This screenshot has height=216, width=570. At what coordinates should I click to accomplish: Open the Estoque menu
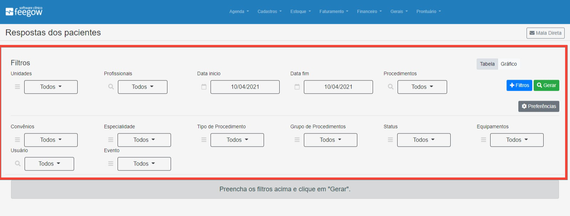coord(301,11)
